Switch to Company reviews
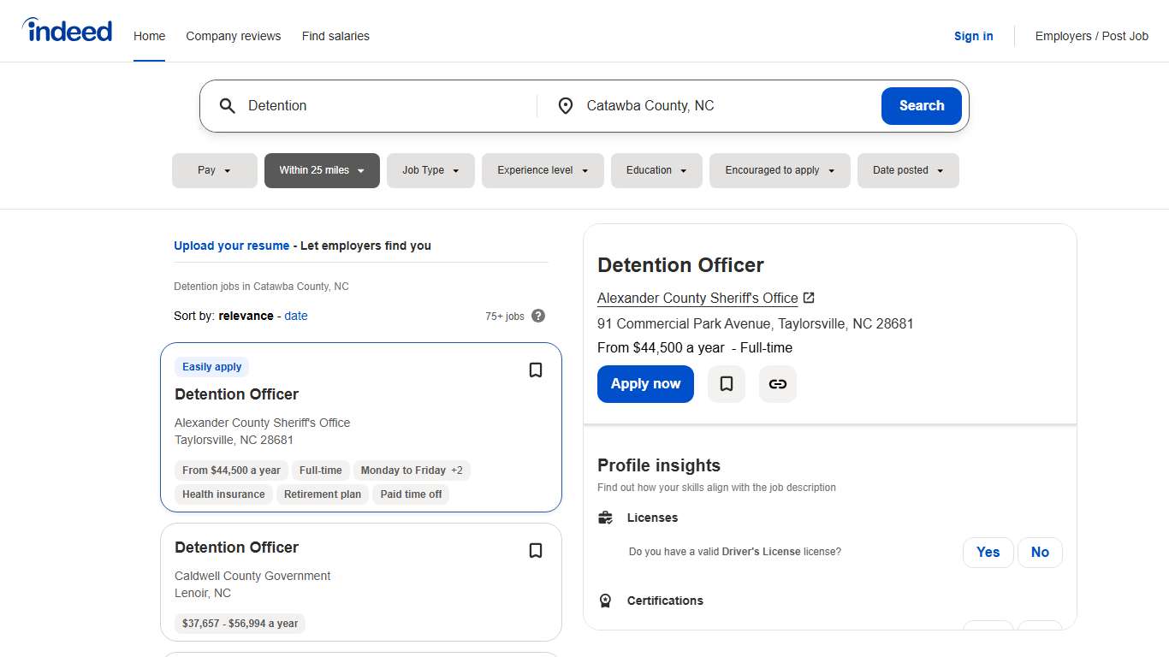 pos(234,36)
